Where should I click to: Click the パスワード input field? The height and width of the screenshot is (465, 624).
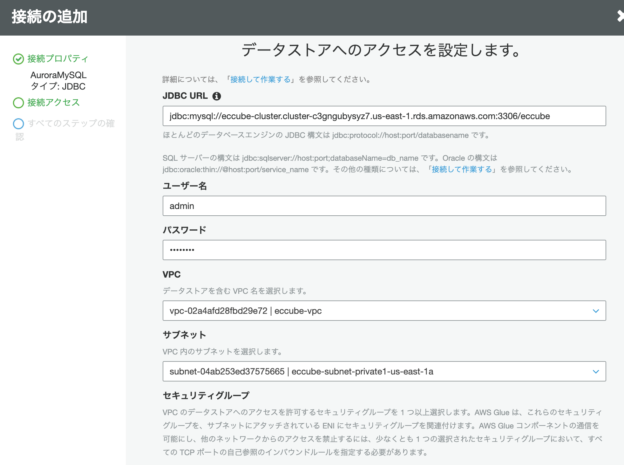pyautogui.click(x=384, y=250)
